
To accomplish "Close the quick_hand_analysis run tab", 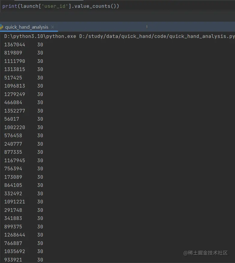I will 53,27.
